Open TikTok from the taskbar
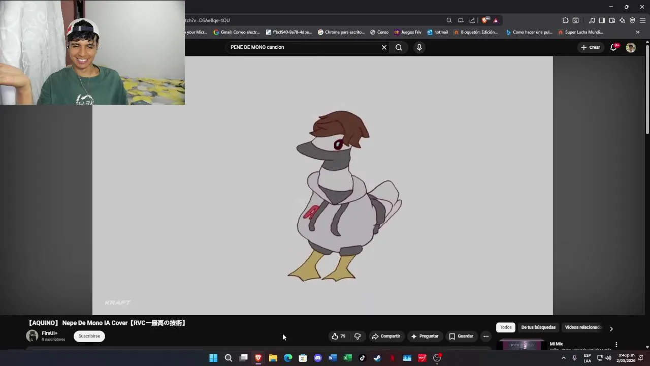 click(363, 358)
